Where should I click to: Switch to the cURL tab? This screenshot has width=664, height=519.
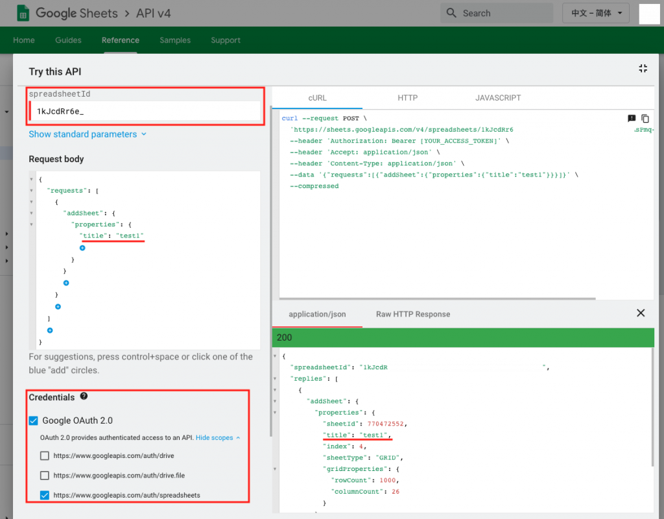tap(317, 98)
